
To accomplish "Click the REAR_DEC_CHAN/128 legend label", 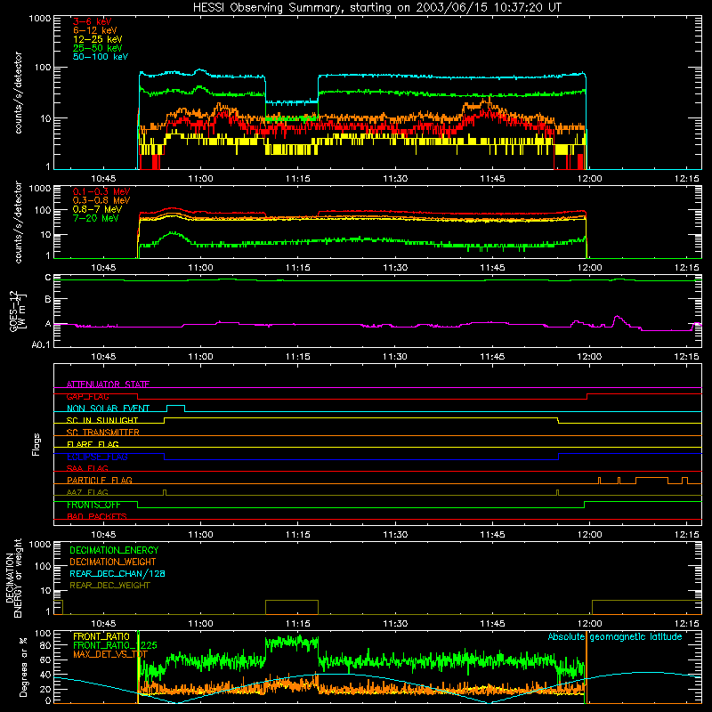I will [x=117, y=573].
